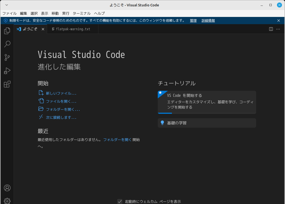This screenshot has width=285, height=204.
Task: Open the 基礎の学習 walkthrough card
Action: [x=207, y=123]
